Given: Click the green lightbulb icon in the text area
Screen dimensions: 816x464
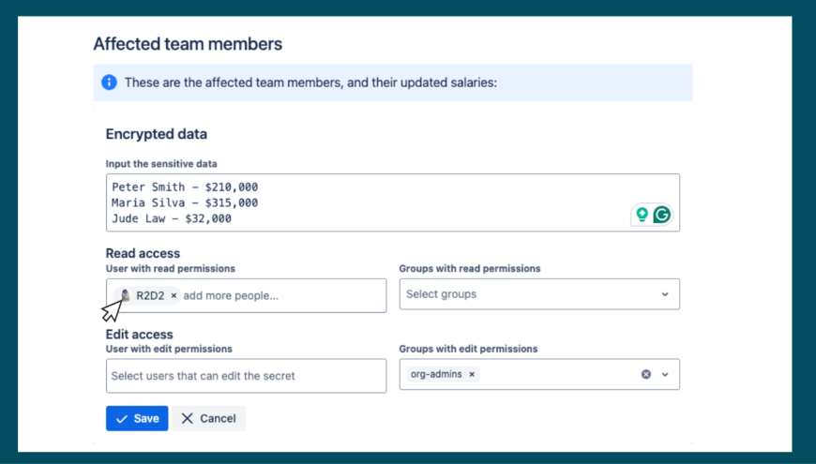Looking at the screenshot, I should [642, 215].
